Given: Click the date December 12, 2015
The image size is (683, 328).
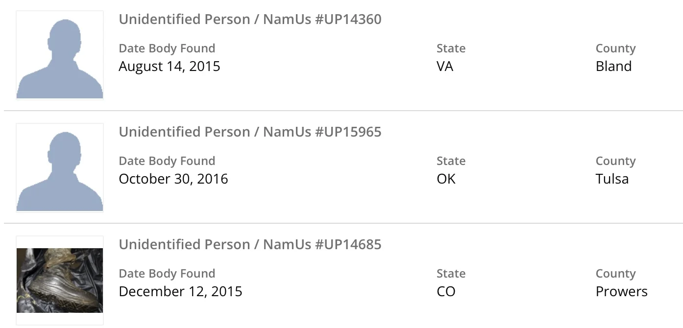Looking at the screenshot, I should tap(180, 291).
